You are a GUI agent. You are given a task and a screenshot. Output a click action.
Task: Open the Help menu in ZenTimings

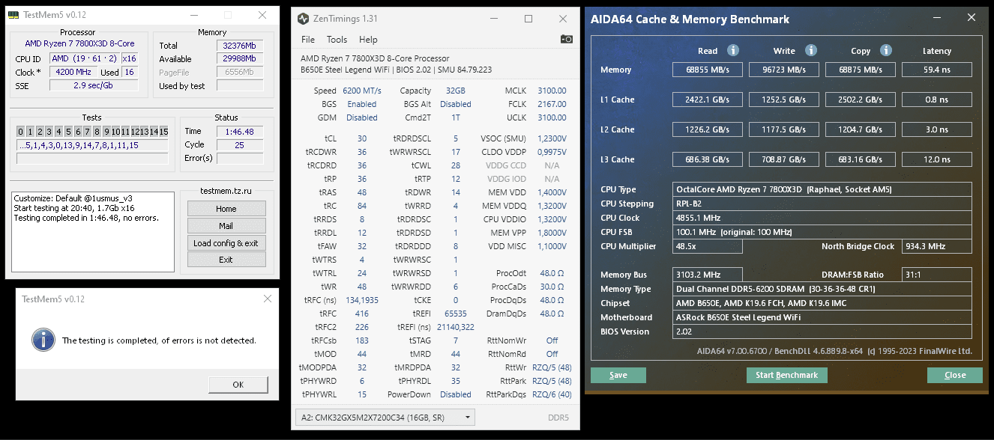(368, 40)
